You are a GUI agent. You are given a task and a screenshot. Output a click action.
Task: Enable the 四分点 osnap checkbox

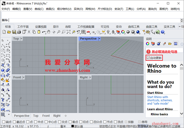[91, 122]
